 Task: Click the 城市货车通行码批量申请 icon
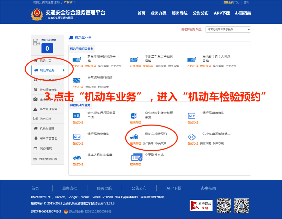click(77, 116)
